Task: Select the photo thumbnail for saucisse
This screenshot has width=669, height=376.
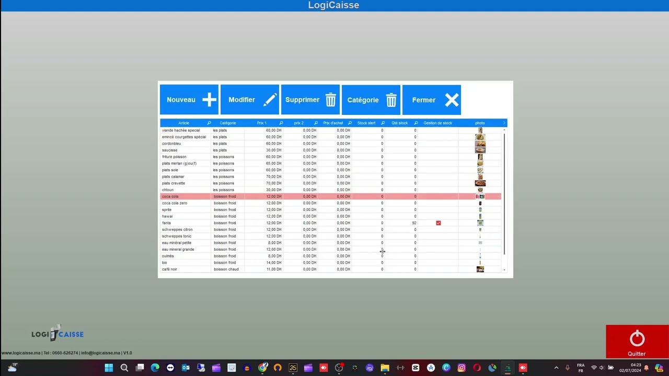Action: (x=480, y=150)
